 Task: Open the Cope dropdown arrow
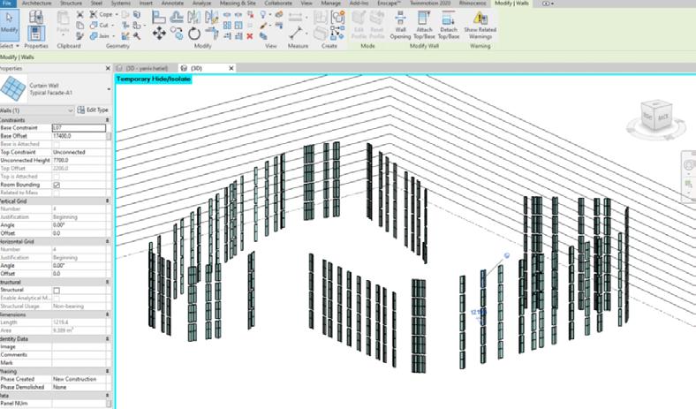pyautogui.click(x=115, y=15)
